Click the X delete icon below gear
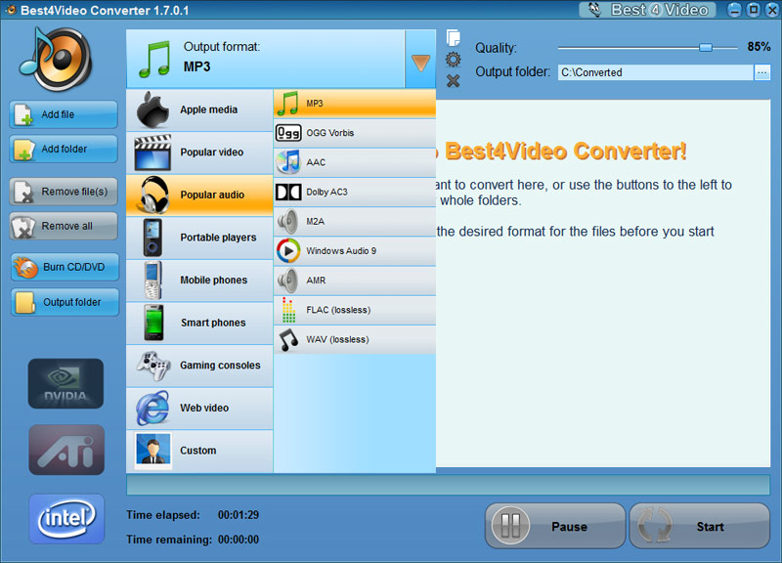Viewport: 782px width, 563px height. [453, 81]
